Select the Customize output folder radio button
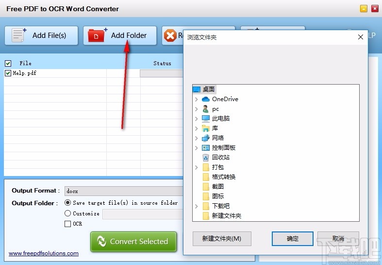The width and height of the screenshot is (382, 265). click(68, 213)
